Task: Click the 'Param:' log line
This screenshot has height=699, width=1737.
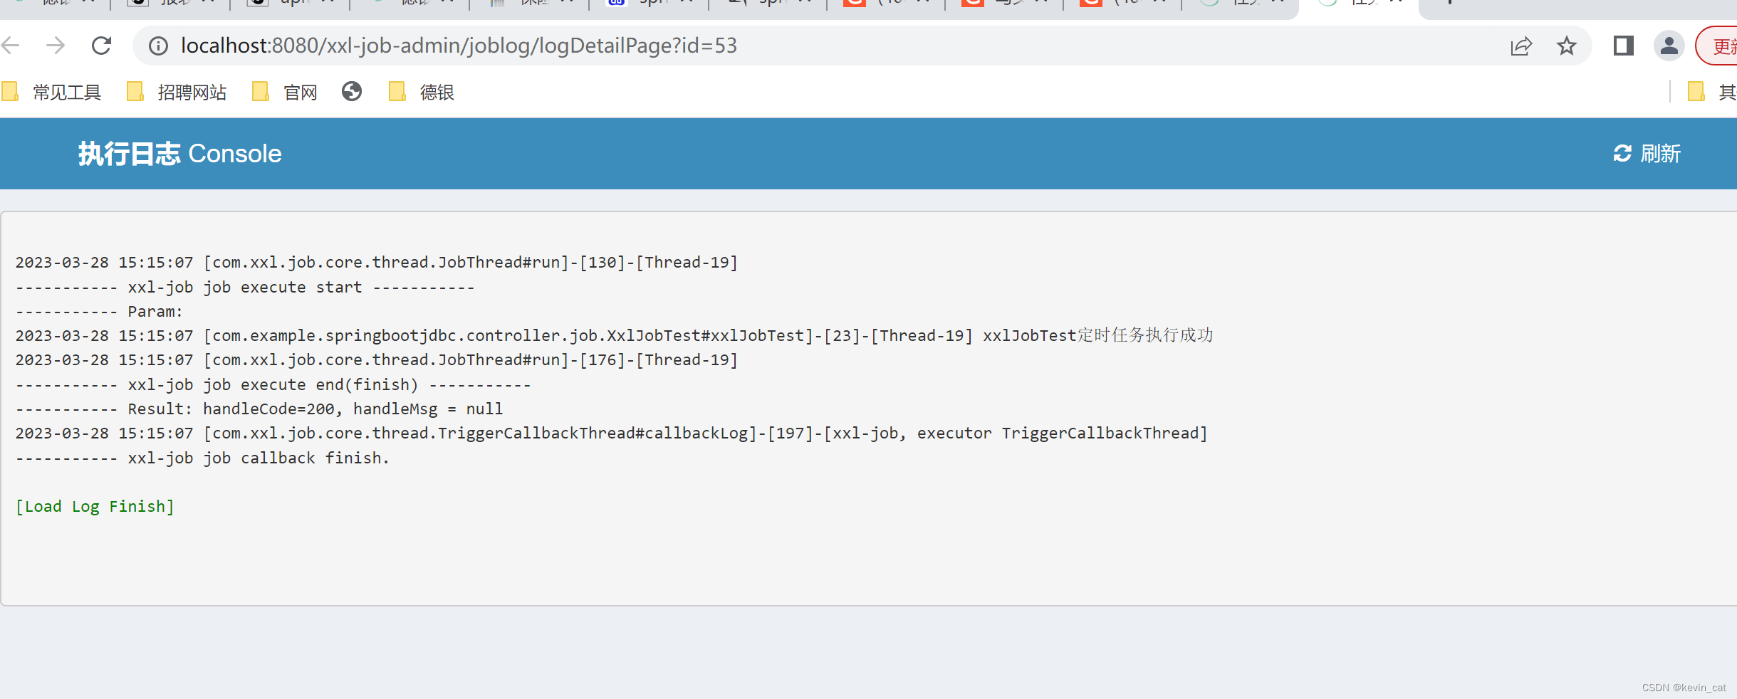Action: click(x=99, y=312)
